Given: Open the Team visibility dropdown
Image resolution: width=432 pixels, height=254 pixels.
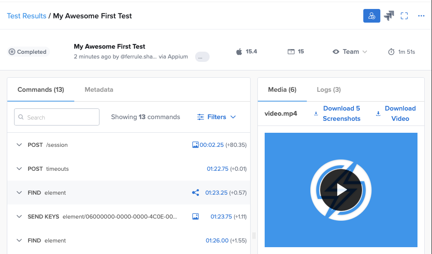Looking at the screenshot, I should tap(350, 52).
